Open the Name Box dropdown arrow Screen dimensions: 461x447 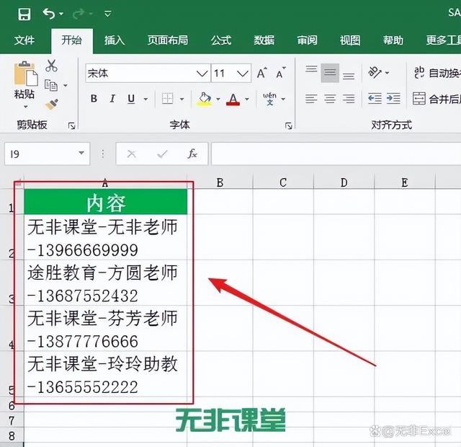point(81,153)
